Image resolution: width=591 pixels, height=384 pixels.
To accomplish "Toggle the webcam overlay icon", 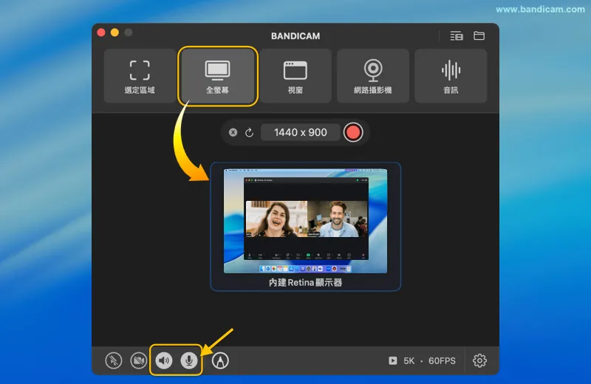I will (139, 360).
